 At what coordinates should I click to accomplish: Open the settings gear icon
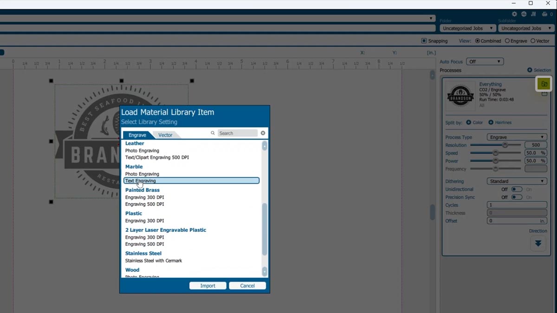[x=514, y=14]
